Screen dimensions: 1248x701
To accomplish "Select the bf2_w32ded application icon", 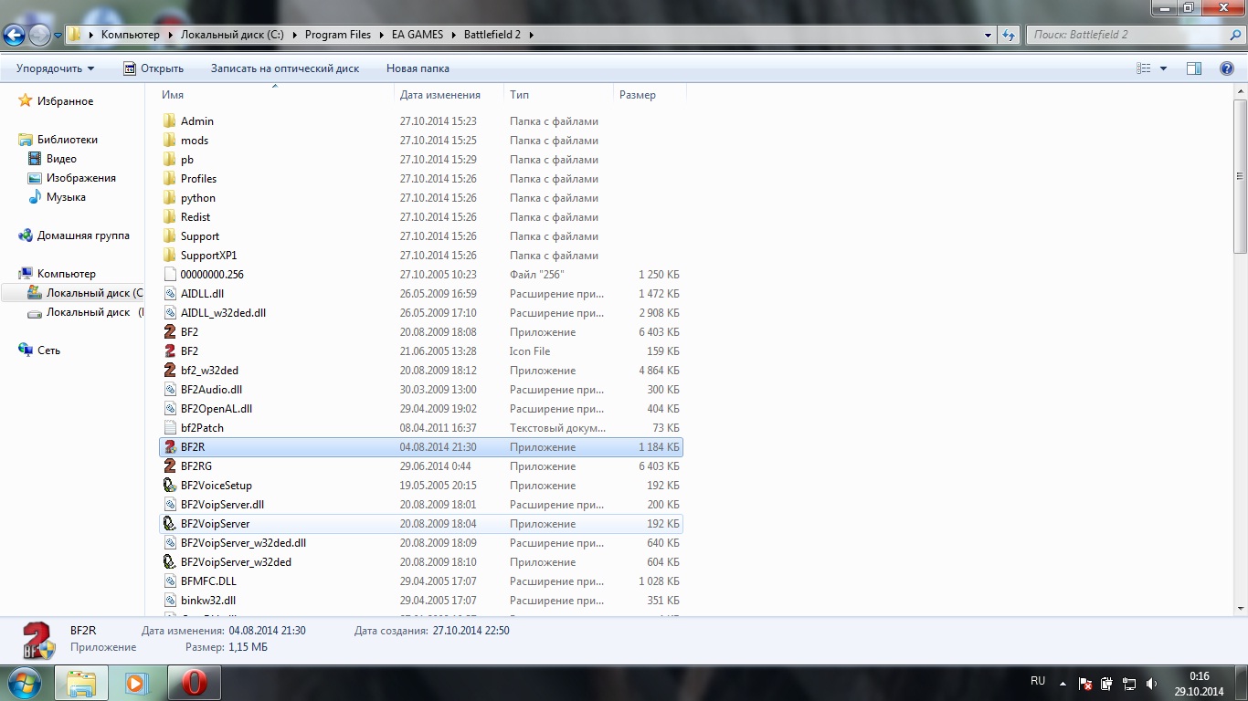I will point(170,371).
